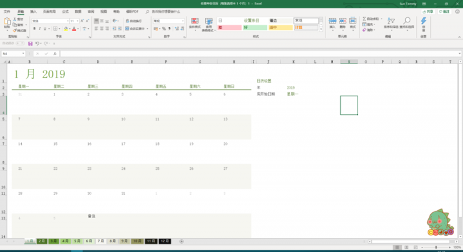
Task: Apply the red font color
Action: point(74,29)
